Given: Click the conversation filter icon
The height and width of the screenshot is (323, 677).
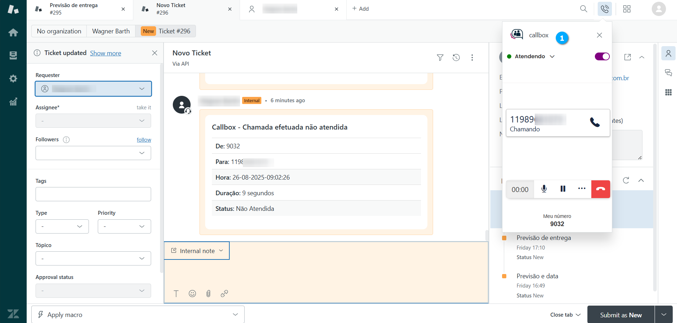Looking at the screenshot, I should pos(440,58).
